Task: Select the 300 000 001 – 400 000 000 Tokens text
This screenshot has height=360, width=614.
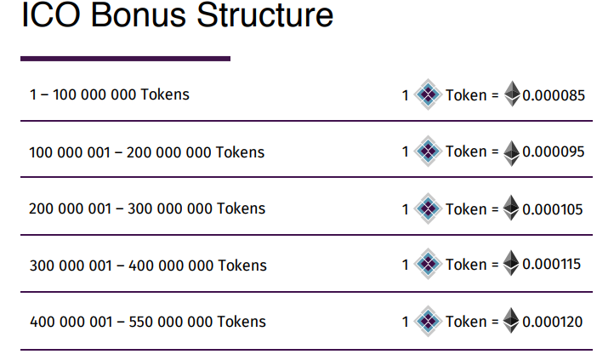Action: [x=148, y=266]
